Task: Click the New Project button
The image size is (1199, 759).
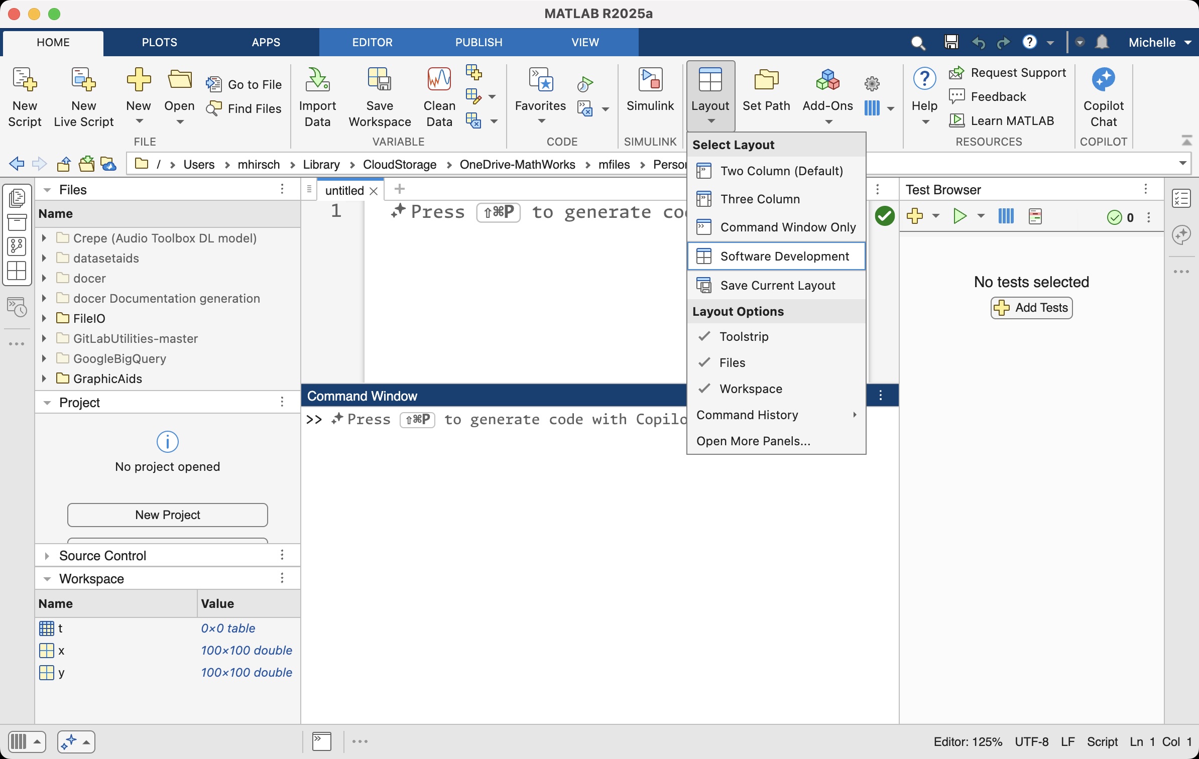Action: [168, 515]
